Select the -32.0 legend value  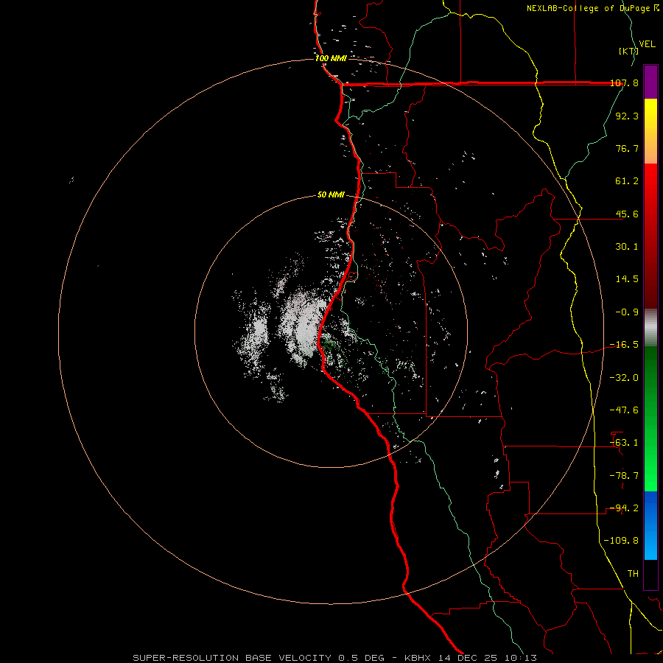point(624,378)
